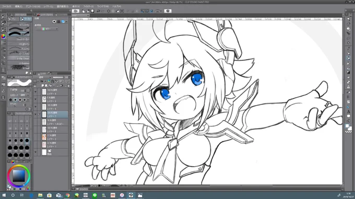Image resolution: width=355 pixels, height=199 pixels.
Task: Switch to the マーカー (Marker) sub tool tab
Action: 26,19
